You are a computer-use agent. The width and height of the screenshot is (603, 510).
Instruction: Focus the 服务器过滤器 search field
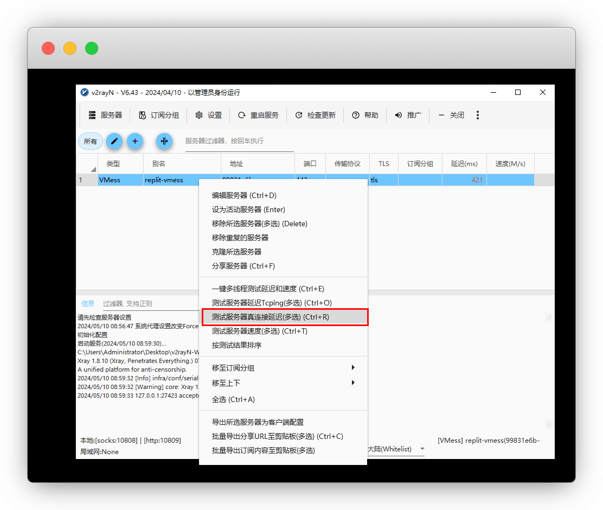pyautogui.click(x=239, y=141)
